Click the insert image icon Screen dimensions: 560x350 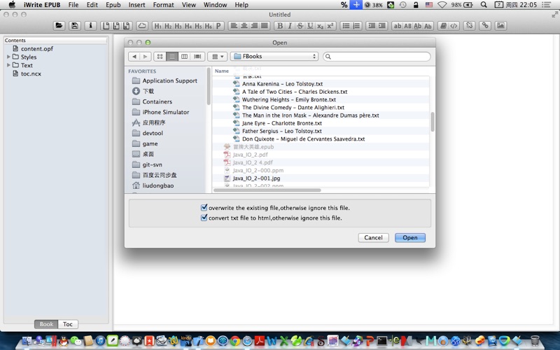pos(500,26)
